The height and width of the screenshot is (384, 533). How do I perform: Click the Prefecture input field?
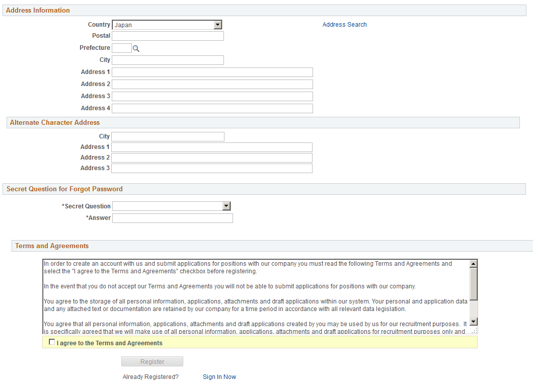tap(121, 48)
